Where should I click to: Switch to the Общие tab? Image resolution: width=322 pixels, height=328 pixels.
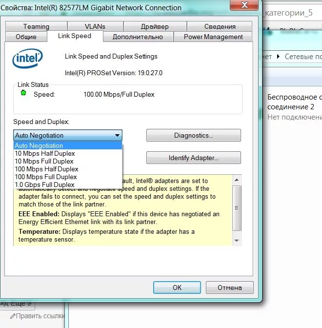pos(26,37)
